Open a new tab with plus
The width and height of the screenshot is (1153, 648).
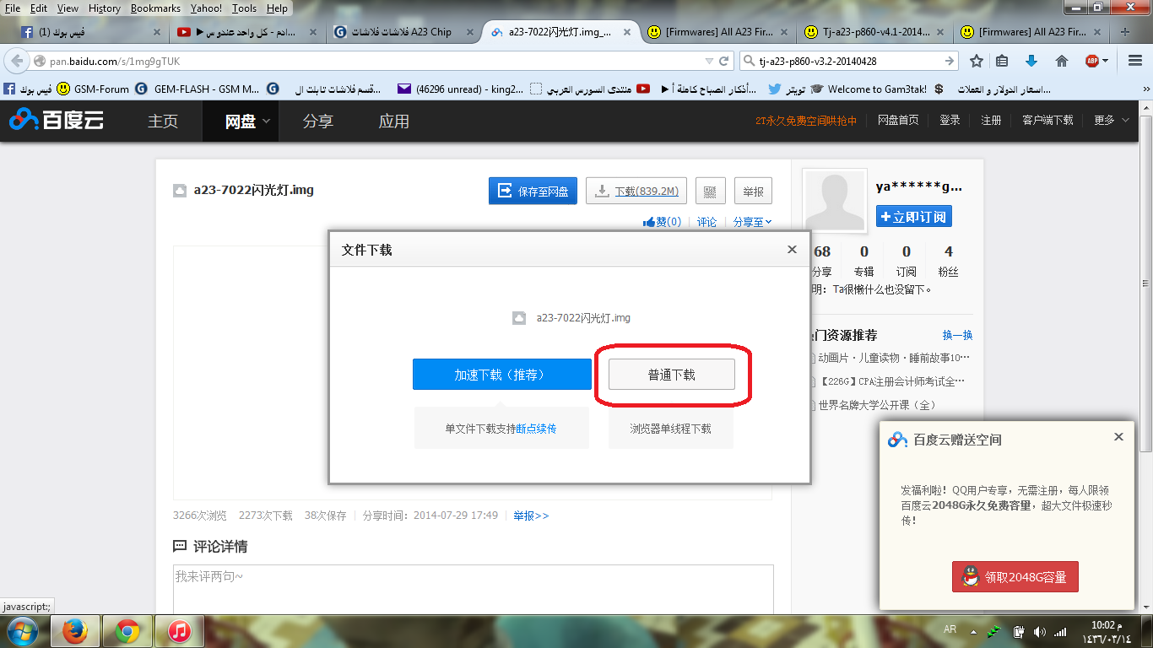[1125, 32]
